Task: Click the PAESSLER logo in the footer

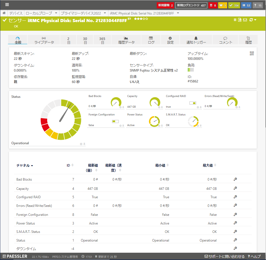Action: 15,256
